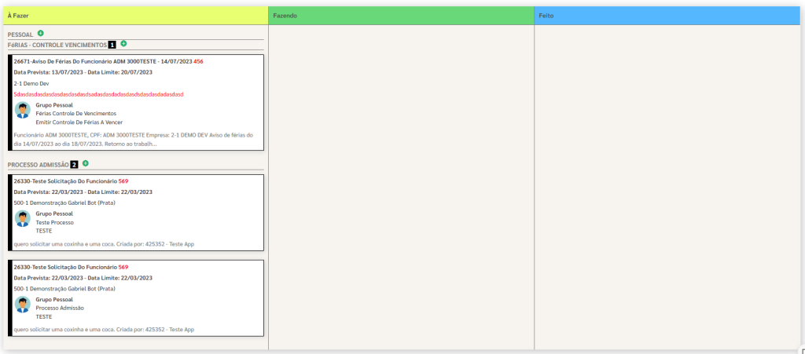Screen dimensions: 805x354
Task: Select the Feito column header
Action: 667,16
